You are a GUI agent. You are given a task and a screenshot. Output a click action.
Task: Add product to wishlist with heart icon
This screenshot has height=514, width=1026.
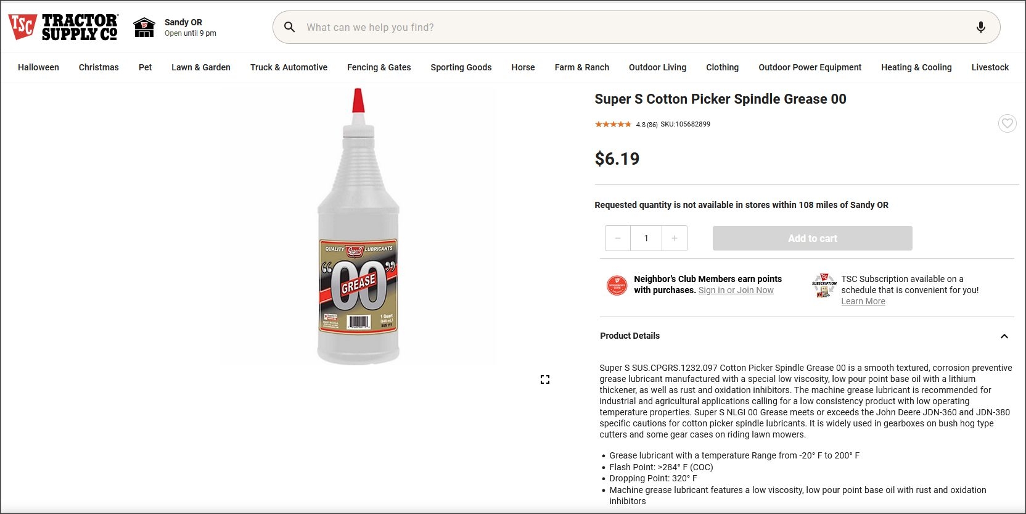click(1007, 123)
